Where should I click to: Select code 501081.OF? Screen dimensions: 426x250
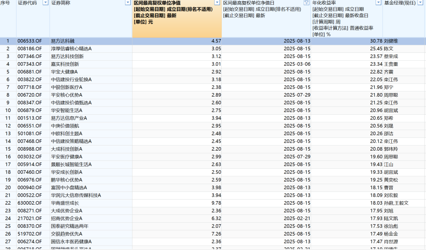[30, 134]
